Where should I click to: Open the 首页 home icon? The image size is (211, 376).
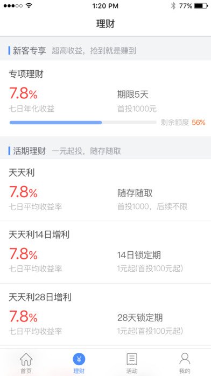[x=26, y=359]
